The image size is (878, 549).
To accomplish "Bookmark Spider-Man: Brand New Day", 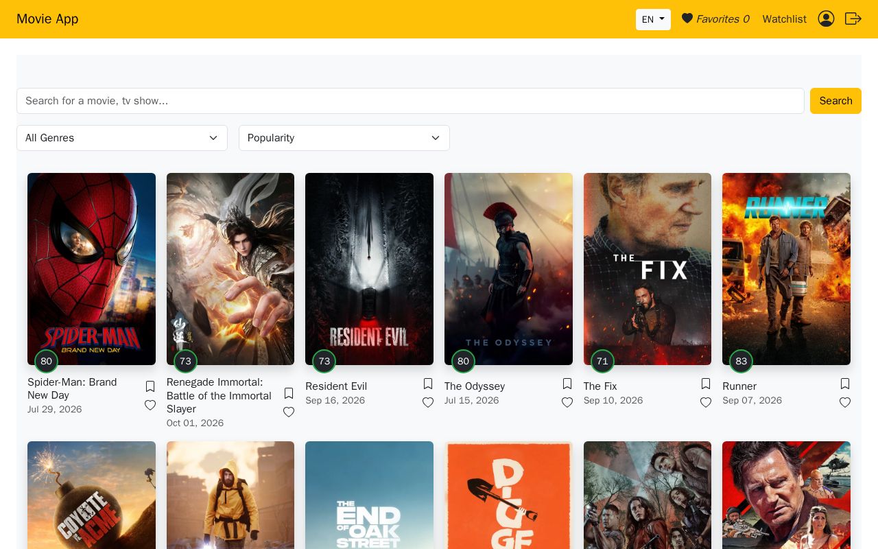I will point(150,387).
